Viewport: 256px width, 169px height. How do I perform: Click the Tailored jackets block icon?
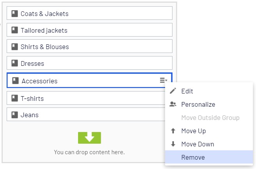[x=14, y=30]
